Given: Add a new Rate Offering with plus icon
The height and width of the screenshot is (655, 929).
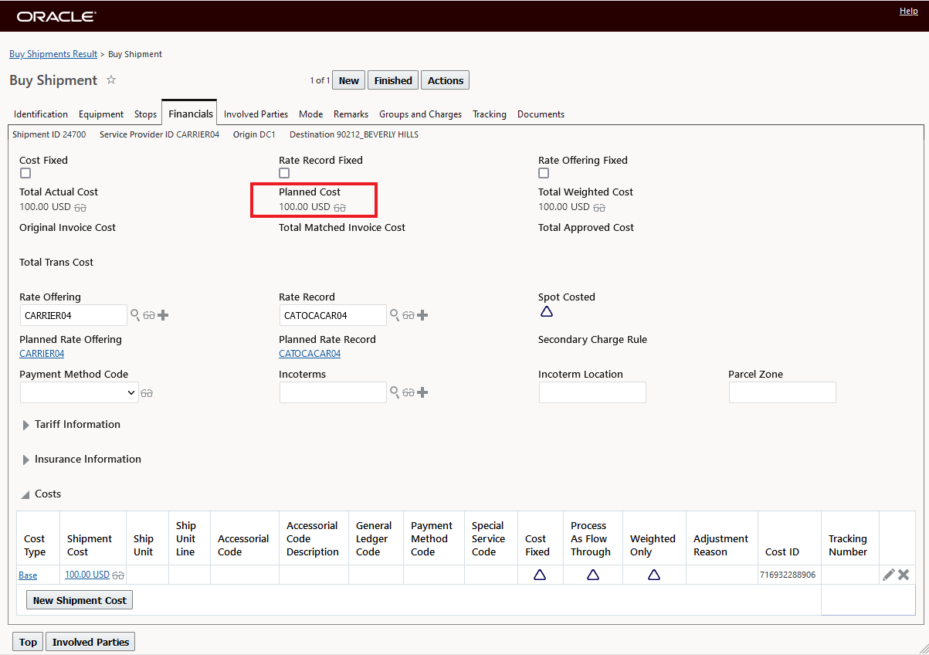Looking at the screenshot, I should coord(163,315).
